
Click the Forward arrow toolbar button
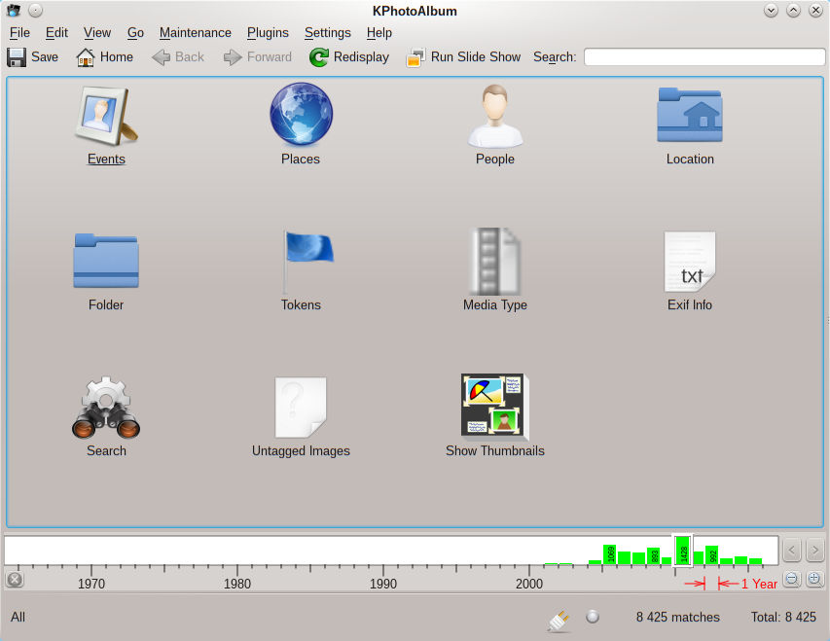pyautogui.click(x=258, y=57)
